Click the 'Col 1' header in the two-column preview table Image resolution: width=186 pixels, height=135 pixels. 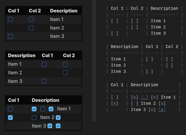[14, 100]
